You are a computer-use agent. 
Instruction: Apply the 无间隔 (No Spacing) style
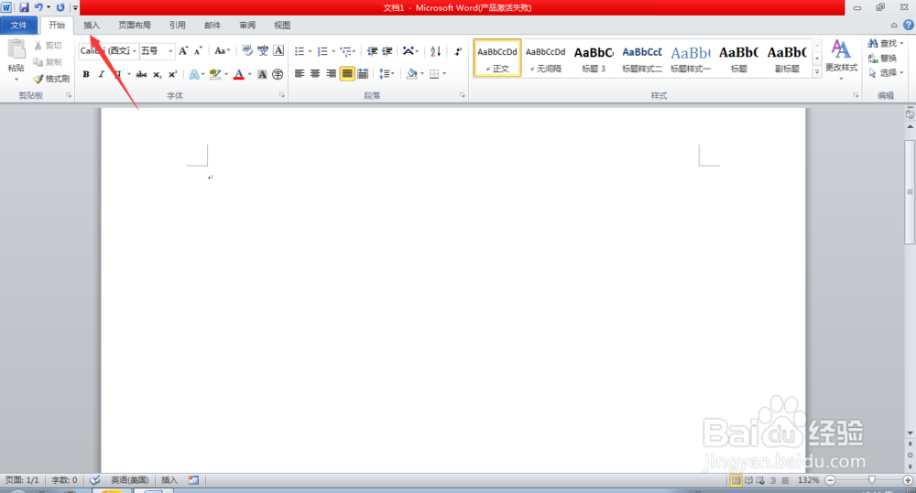point(546,58)
